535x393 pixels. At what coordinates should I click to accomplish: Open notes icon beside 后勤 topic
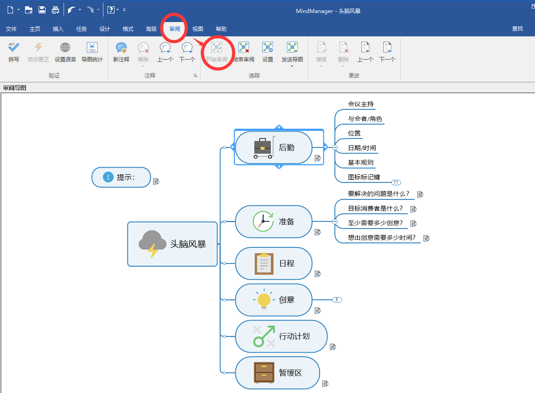coord(318,158)
